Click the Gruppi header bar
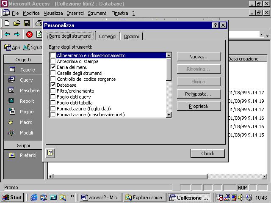 (23, 145)
